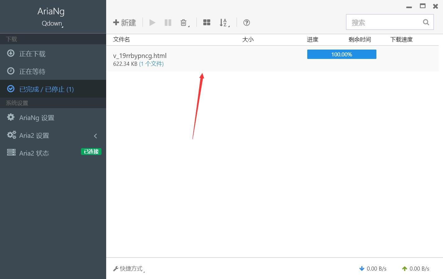Create a new download with 新建
Image resolution: width=443 pixels, height=279 pixels.
coord(125,22)
